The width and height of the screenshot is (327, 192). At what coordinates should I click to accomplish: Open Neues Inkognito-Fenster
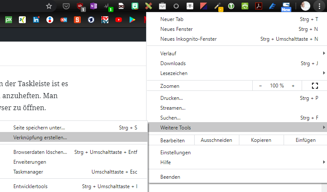click(x=237, y=39)
